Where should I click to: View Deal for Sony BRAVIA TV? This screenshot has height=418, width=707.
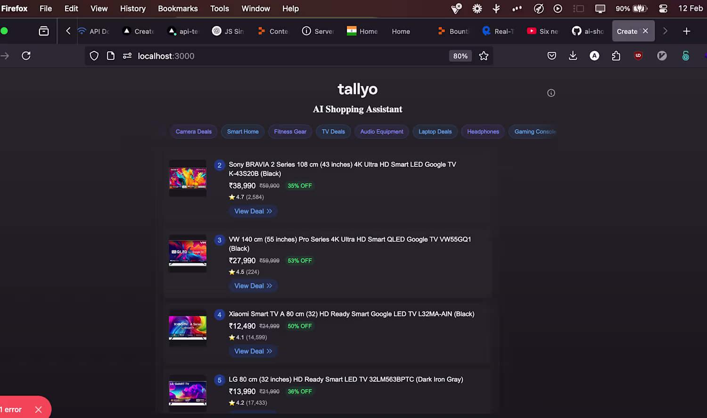253,211
